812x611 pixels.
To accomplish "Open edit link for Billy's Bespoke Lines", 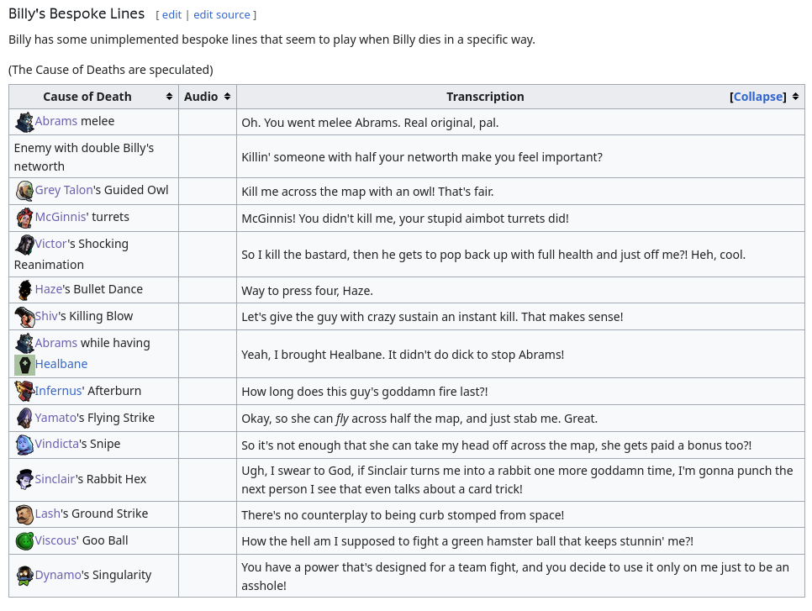I will click(171, 14).
